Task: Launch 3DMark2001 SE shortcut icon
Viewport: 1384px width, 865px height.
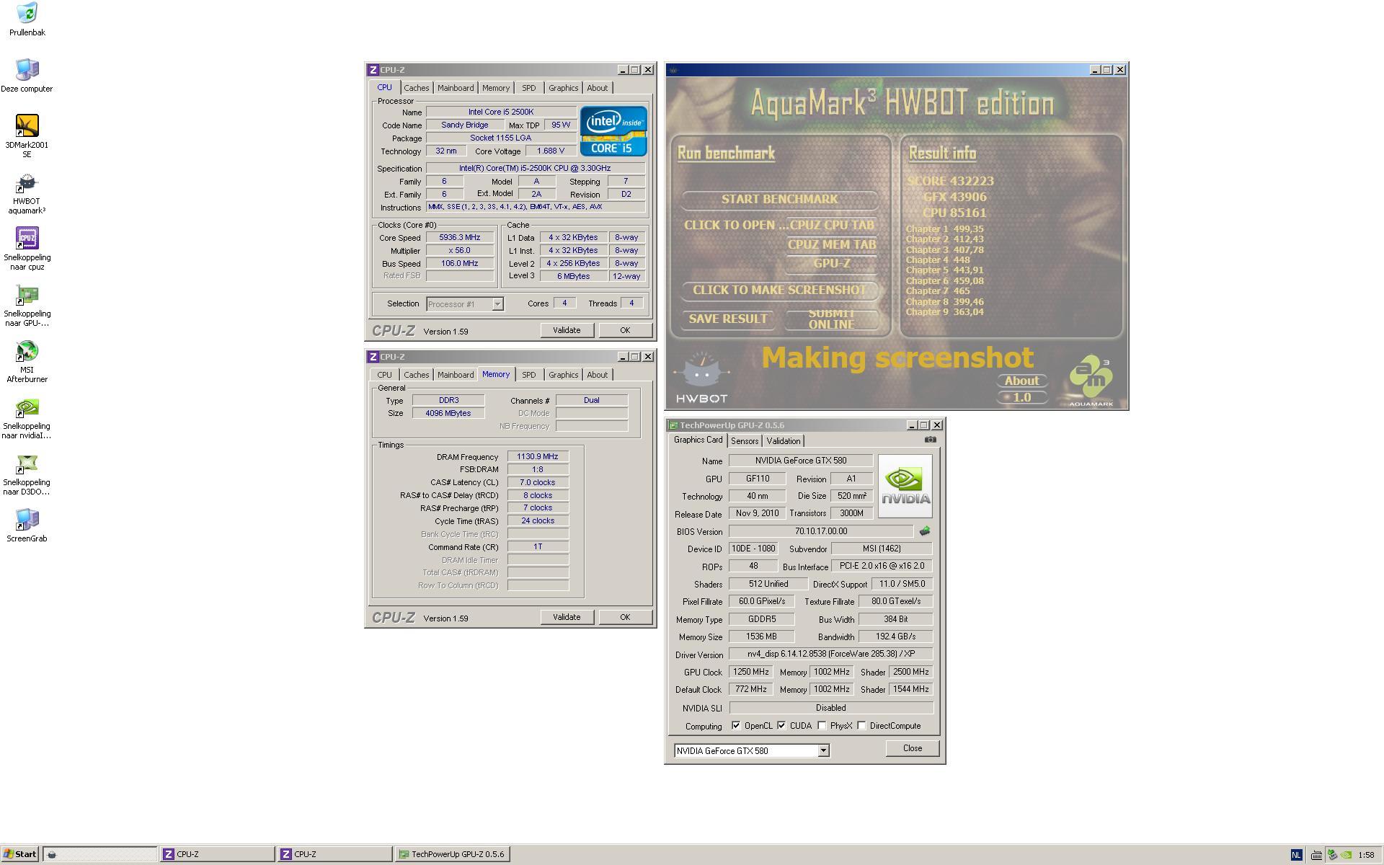Action: coord(27,125)
